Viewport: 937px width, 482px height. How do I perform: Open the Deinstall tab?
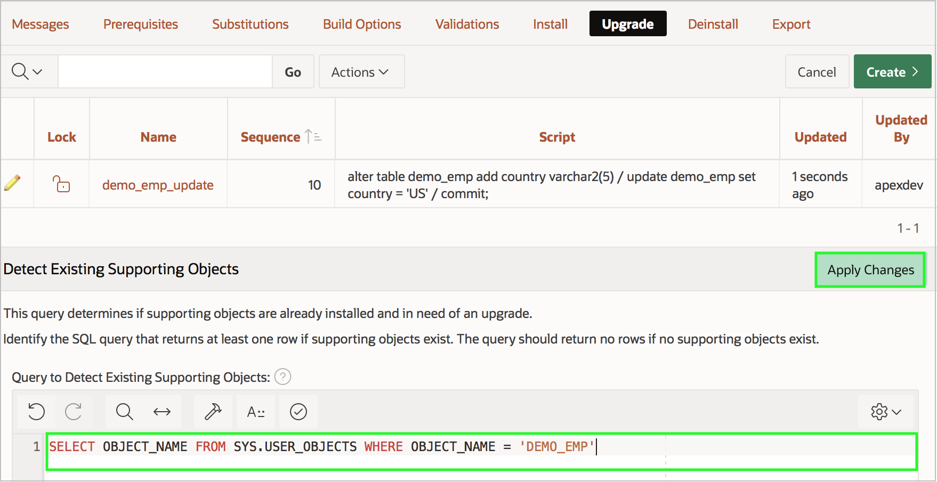tap(713, 24)
